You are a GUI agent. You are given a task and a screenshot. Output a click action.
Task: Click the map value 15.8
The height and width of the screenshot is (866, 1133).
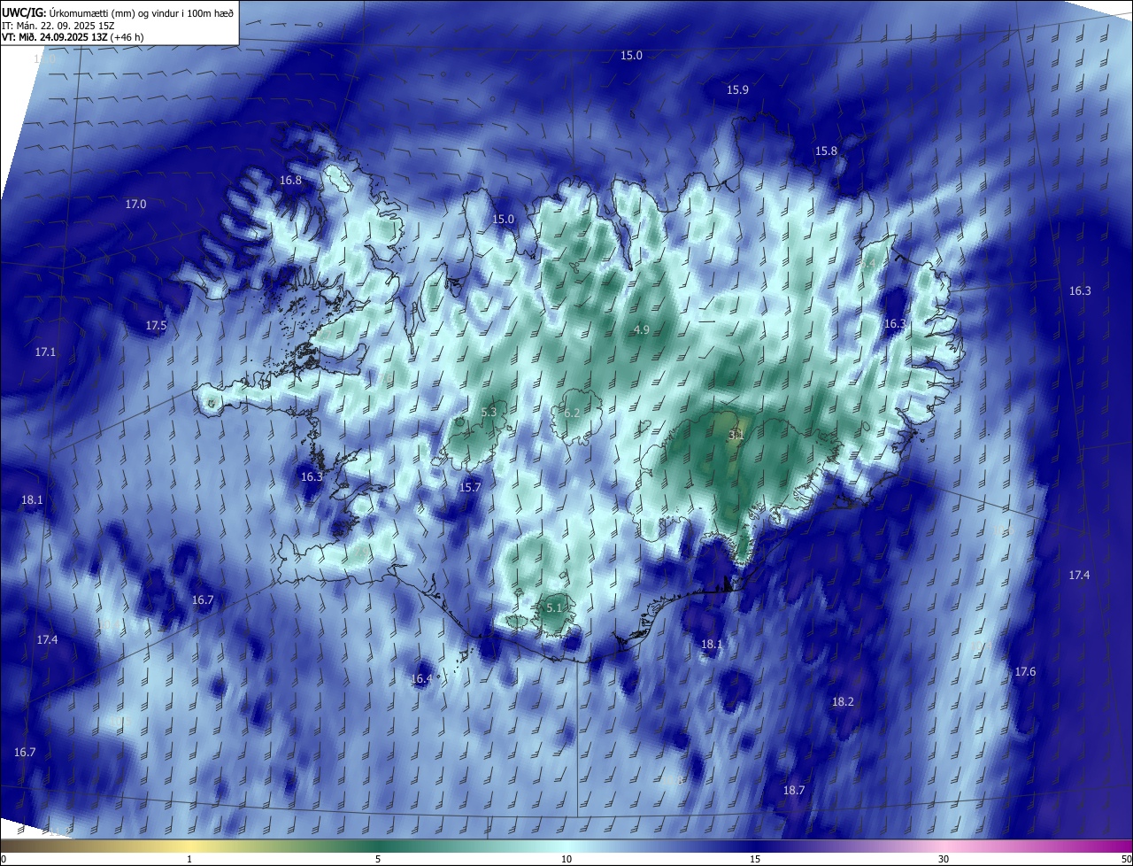tap(826, 151)
